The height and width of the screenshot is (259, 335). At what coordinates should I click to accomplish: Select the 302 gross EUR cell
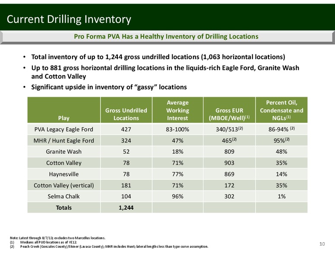tap(229, 196)
